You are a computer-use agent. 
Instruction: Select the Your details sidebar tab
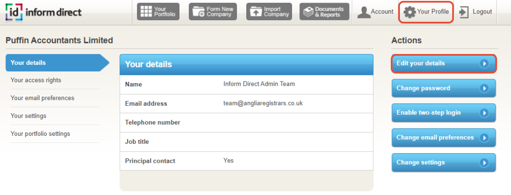pos(58,63)
